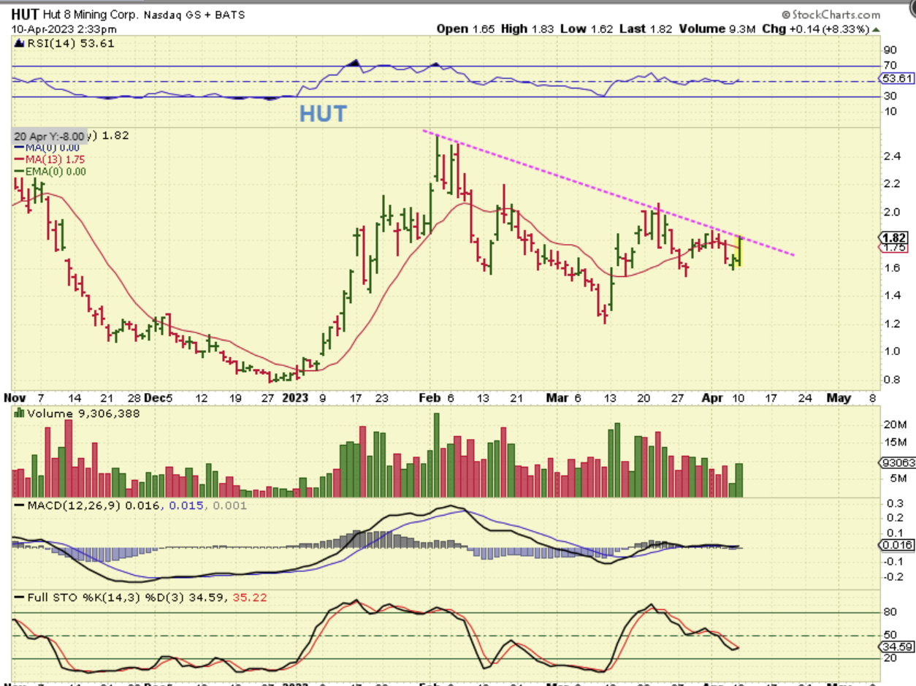This screenshot has height=686, width=916.
Task: Click the 53.61 RSI value tag on right axis
Action: (897, 78)
